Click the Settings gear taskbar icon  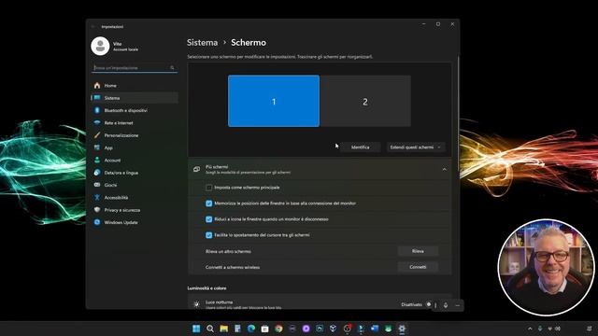point(402,329)
